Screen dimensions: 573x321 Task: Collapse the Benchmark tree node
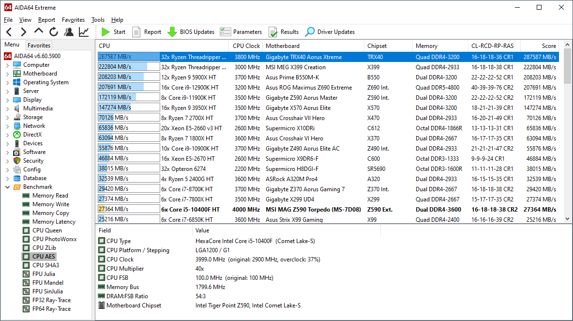click(x=7, y=187)
